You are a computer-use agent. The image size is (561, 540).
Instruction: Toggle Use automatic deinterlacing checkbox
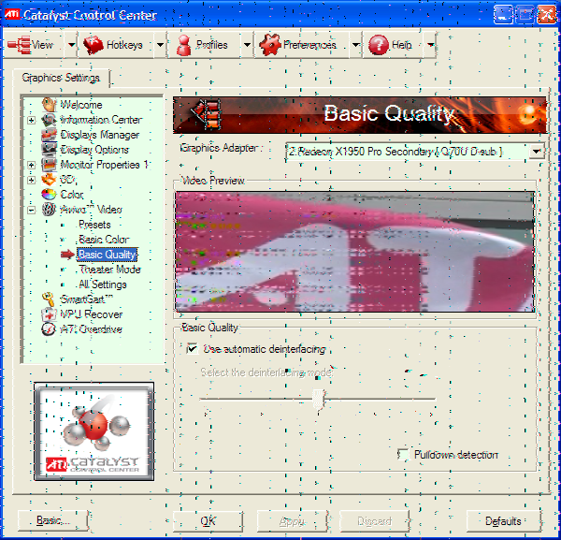[193, 348]
